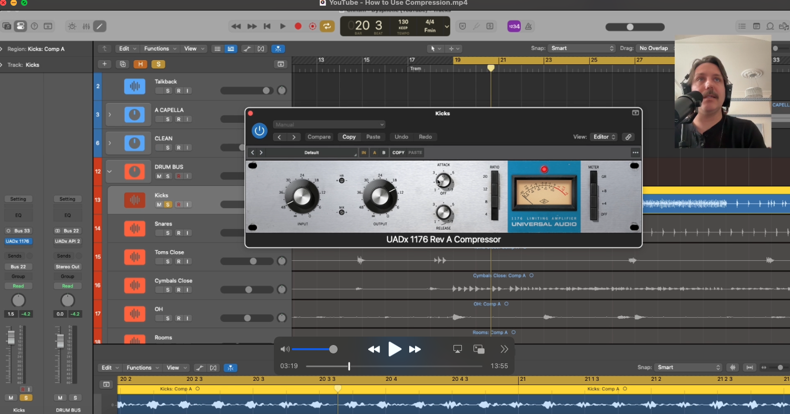Screen dimensions: 790x414
Task: Open the three-dot menu in UAD toolbar
Action: (x=635, y=153)
